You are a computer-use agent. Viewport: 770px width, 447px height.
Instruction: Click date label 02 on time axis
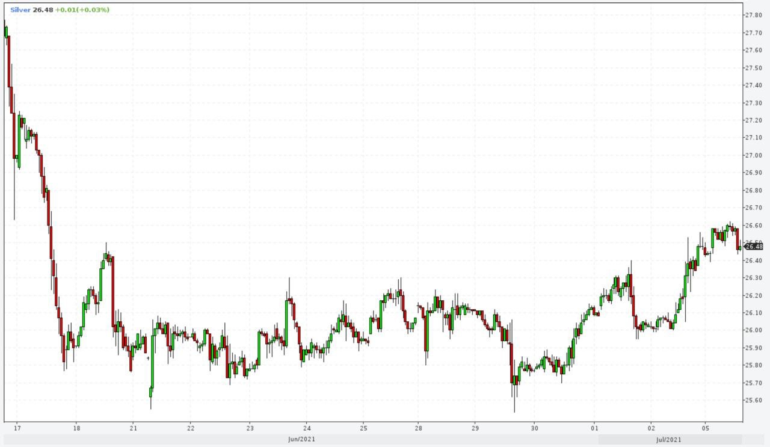(x=651, y=428)
